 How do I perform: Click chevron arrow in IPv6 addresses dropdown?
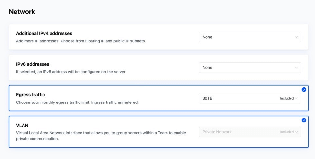click(296, 68)
